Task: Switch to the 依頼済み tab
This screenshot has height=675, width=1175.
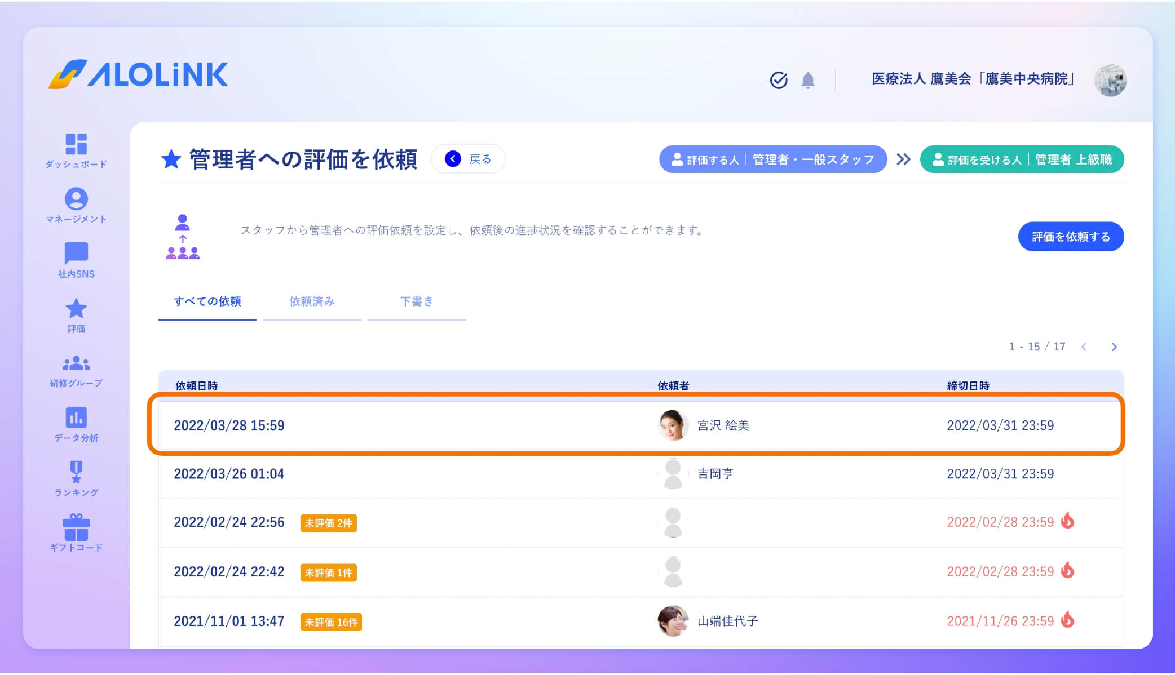Action: point(312,302)
